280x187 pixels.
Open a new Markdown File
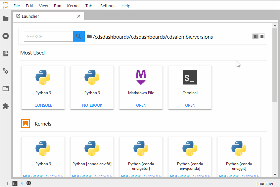[x=141, y=88]
